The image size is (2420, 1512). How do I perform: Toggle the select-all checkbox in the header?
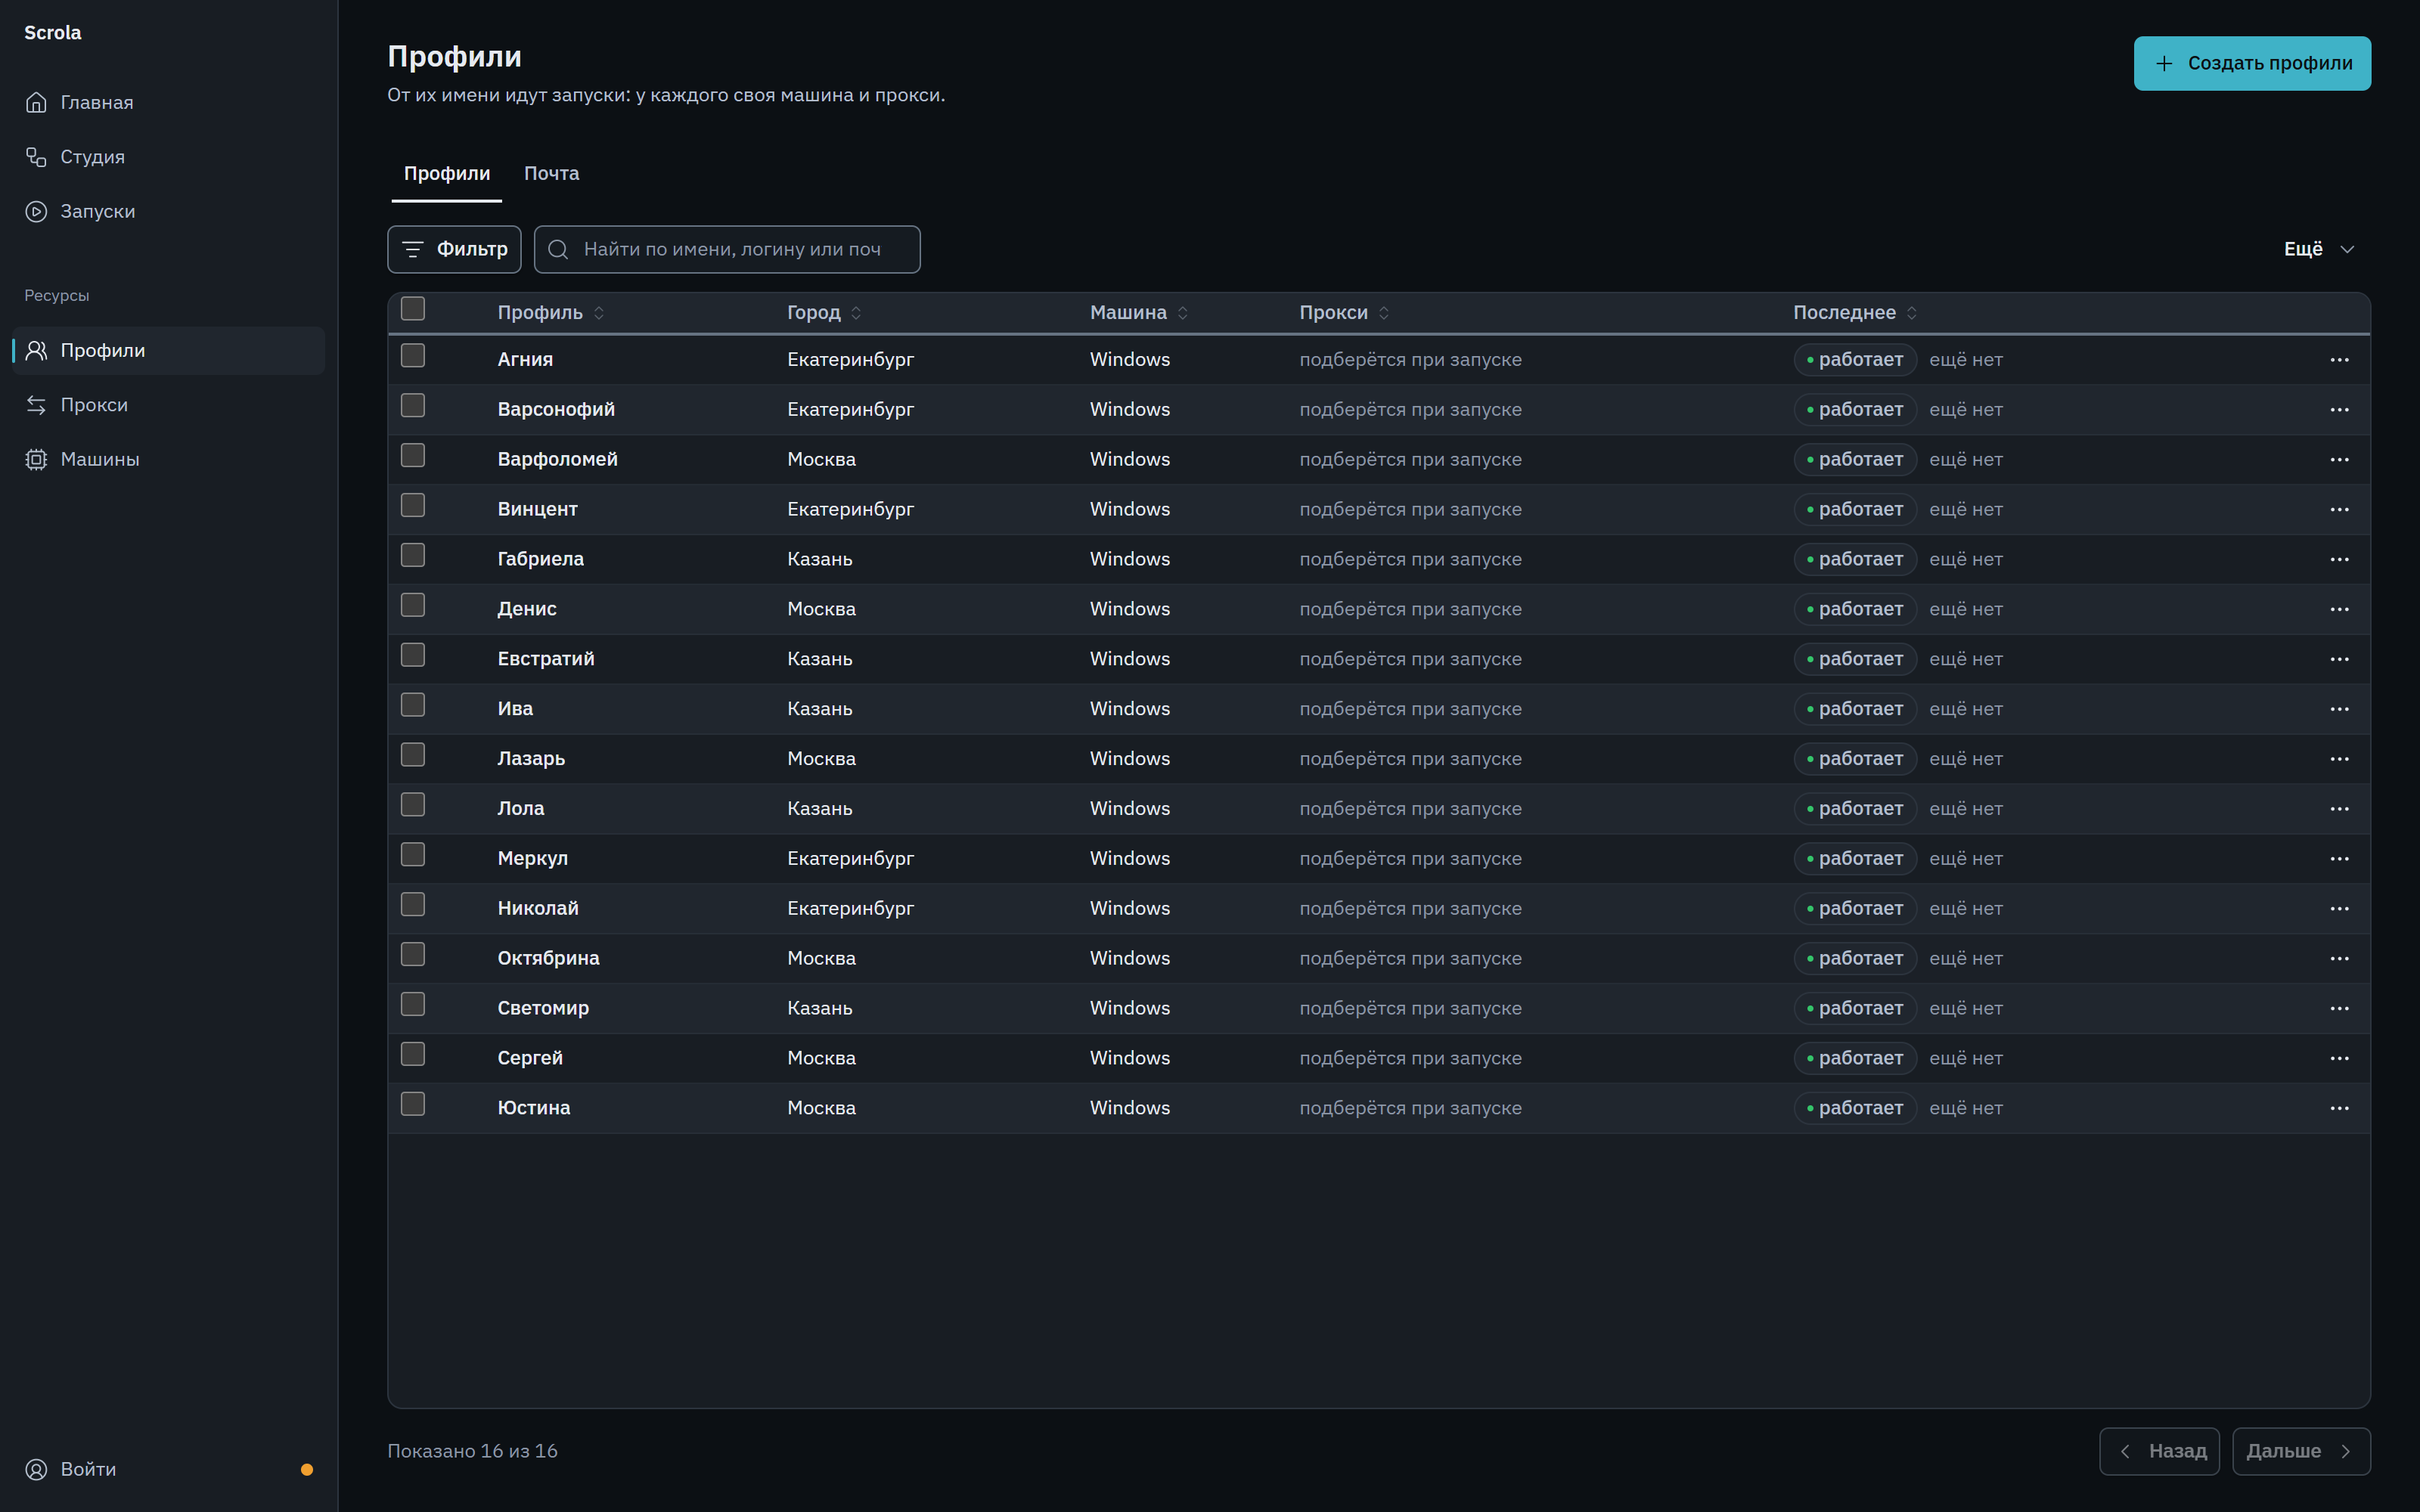tap(413, 309)
